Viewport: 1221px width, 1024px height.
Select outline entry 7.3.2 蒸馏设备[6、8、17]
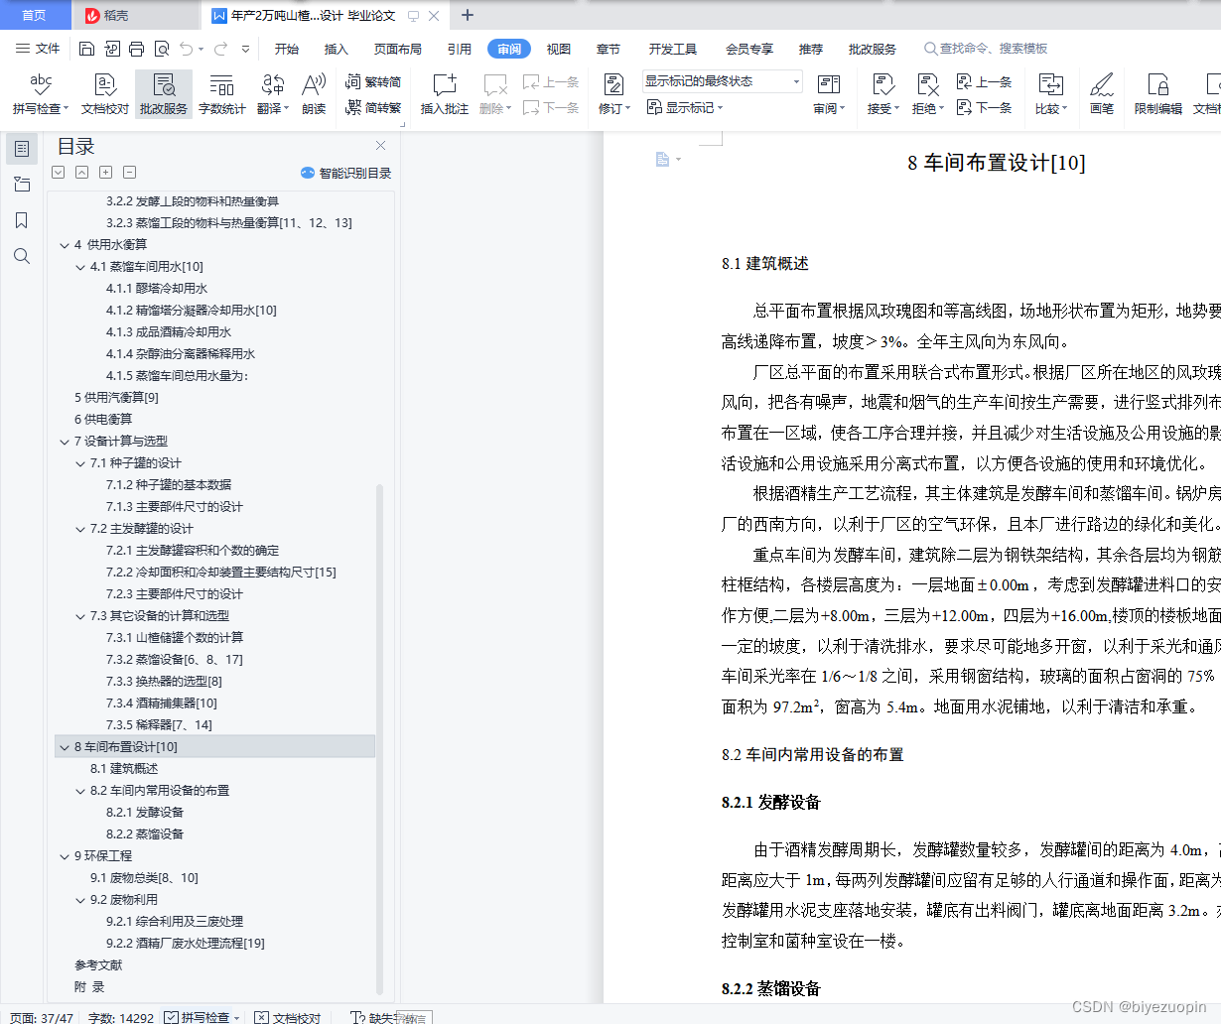tap(175, 660)
